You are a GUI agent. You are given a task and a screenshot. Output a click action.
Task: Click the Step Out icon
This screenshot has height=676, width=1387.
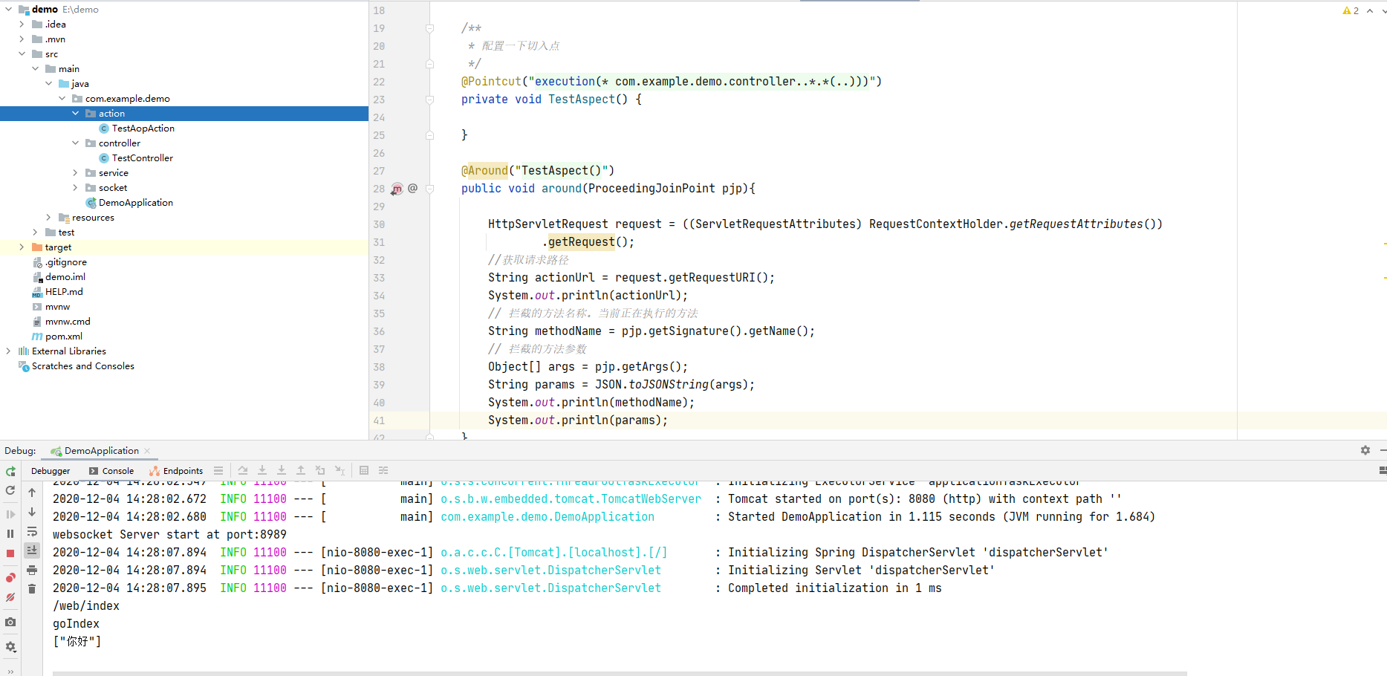301,470
